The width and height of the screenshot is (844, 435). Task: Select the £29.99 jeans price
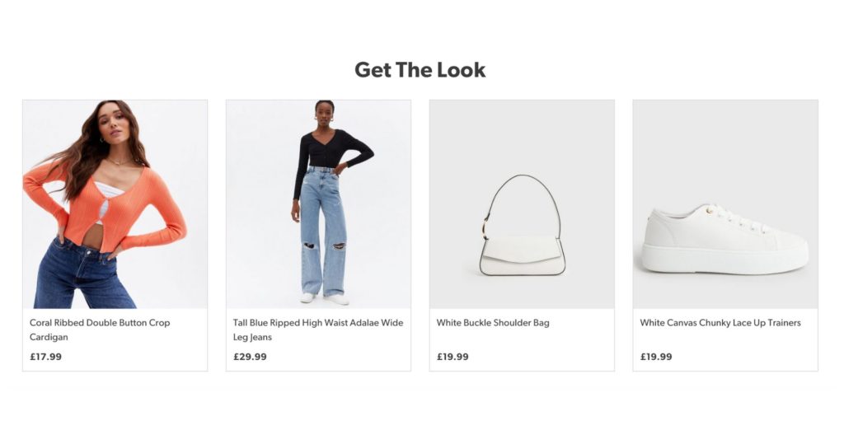(250, 357)
